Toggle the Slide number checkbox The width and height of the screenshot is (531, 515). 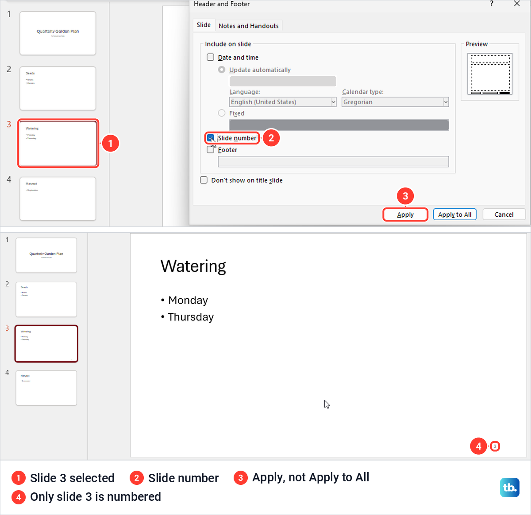point(211,138)
